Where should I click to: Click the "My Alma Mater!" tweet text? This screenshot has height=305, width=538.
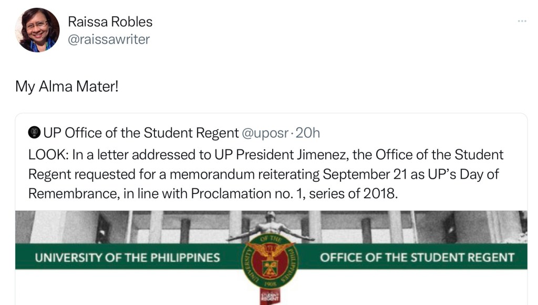click(x=67, y=86)
